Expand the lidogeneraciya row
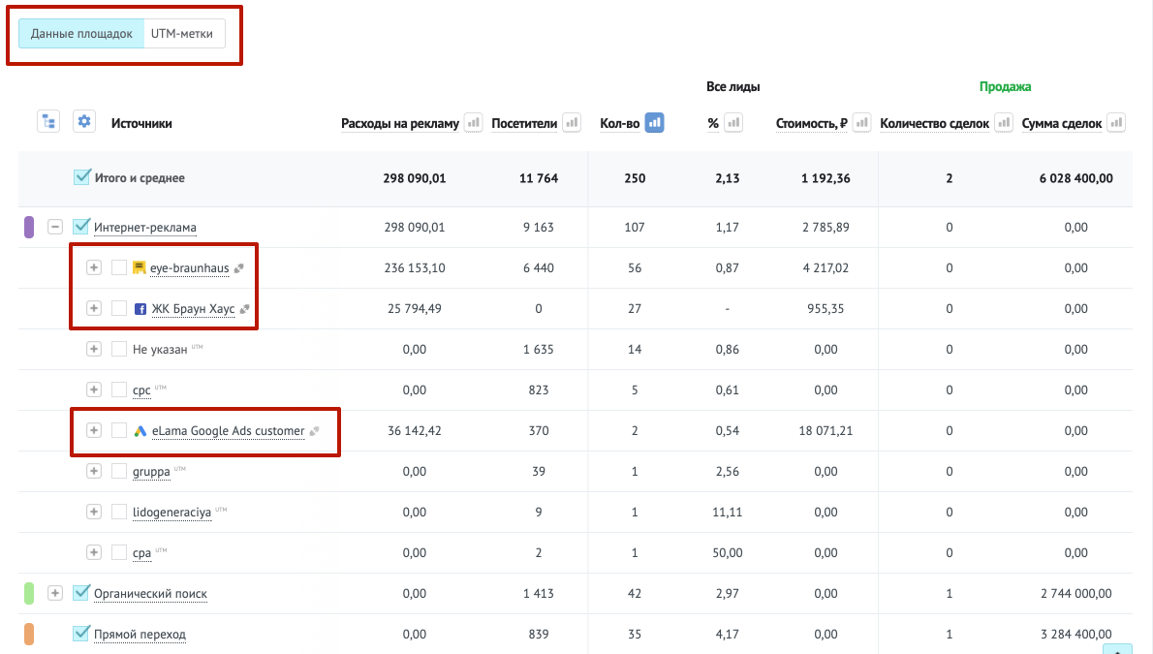Viewport: 1153px width, 654px height. pos(93,512)
